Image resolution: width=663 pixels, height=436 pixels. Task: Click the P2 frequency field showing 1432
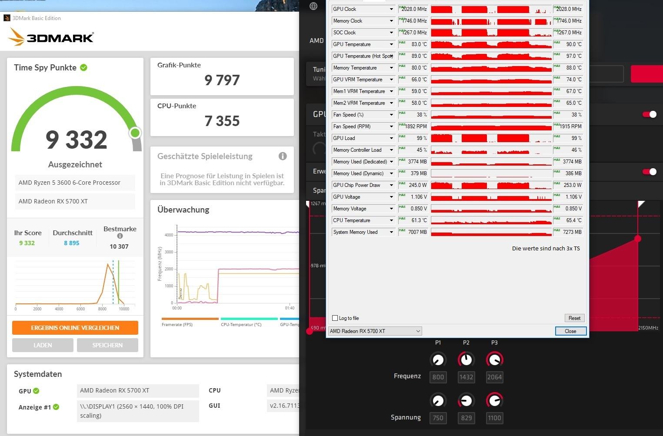pos(466,377)
